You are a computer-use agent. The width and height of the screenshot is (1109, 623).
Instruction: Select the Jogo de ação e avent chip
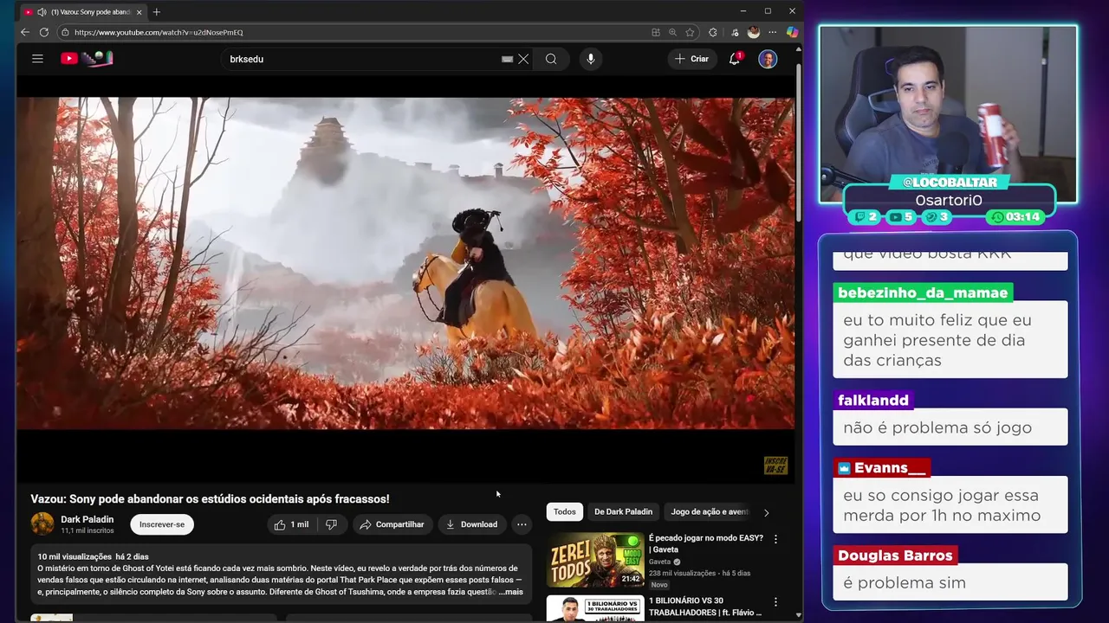tap(709, 511)
